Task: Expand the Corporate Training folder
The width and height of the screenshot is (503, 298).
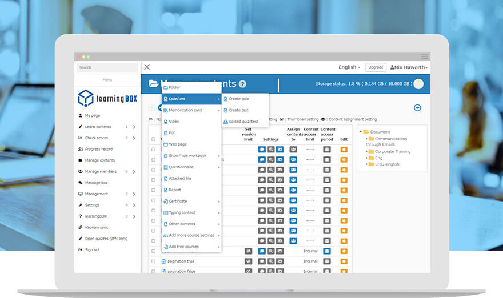Action: pos(367,152)
